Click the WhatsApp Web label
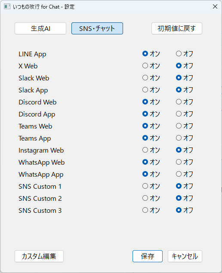 [x=42, y=163]
